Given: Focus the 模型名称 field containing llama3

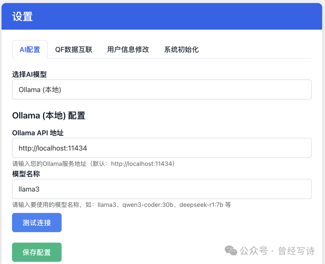Looking at the screenshot, I should pyautogui.click(x=162, y=189).
